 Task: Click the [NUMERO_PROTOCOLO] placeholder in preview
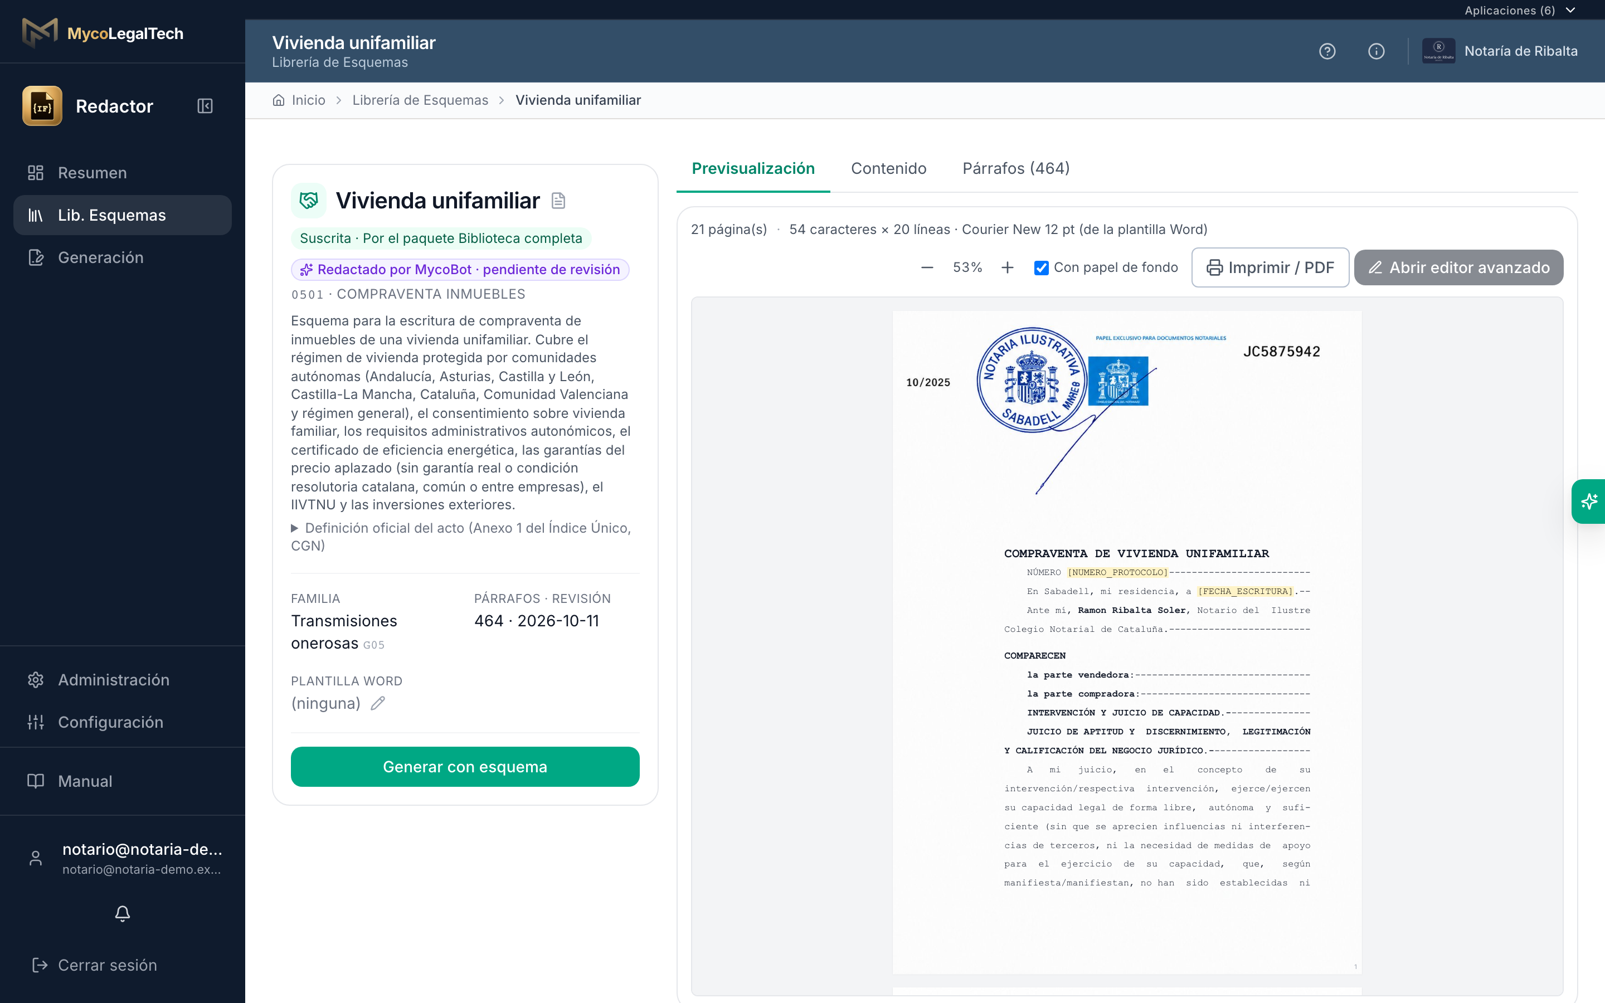[x=1117, y=572]
